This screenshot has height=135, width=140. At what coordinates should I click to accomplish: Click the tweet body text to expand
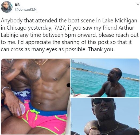[70, 35]
